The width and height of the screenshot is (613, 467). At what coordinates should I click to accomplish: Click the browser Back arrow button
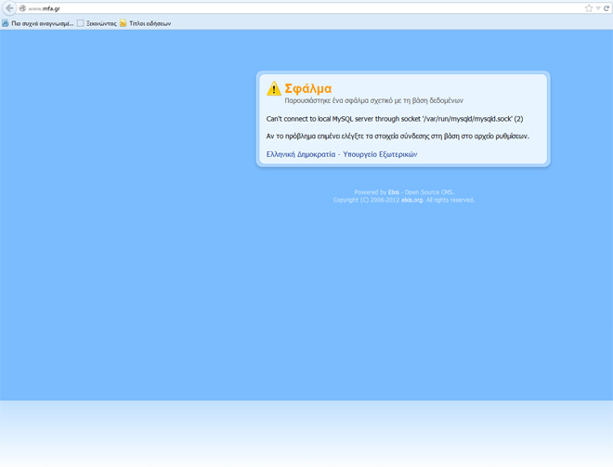click(x=9, y=8)
